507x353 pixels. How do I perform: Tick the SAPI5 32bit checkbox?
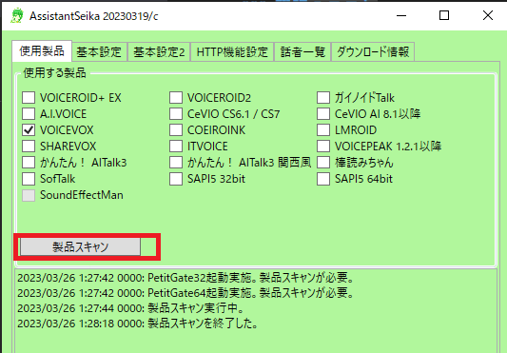point(176,178)
